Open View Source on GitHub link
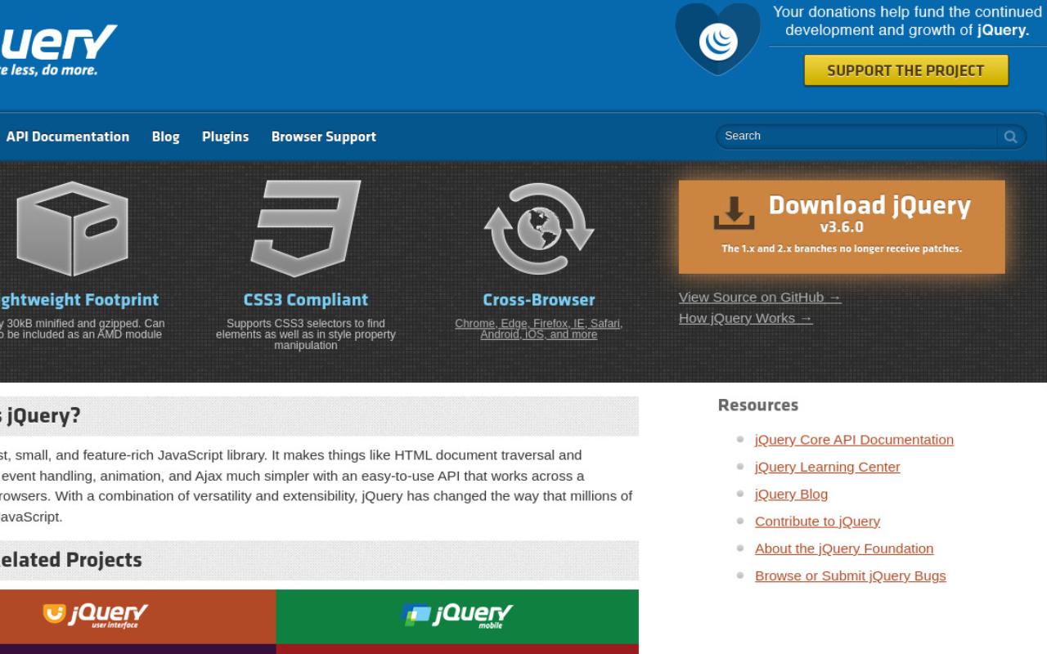Viewport: 1047px width, 654px height. [760, 298]
